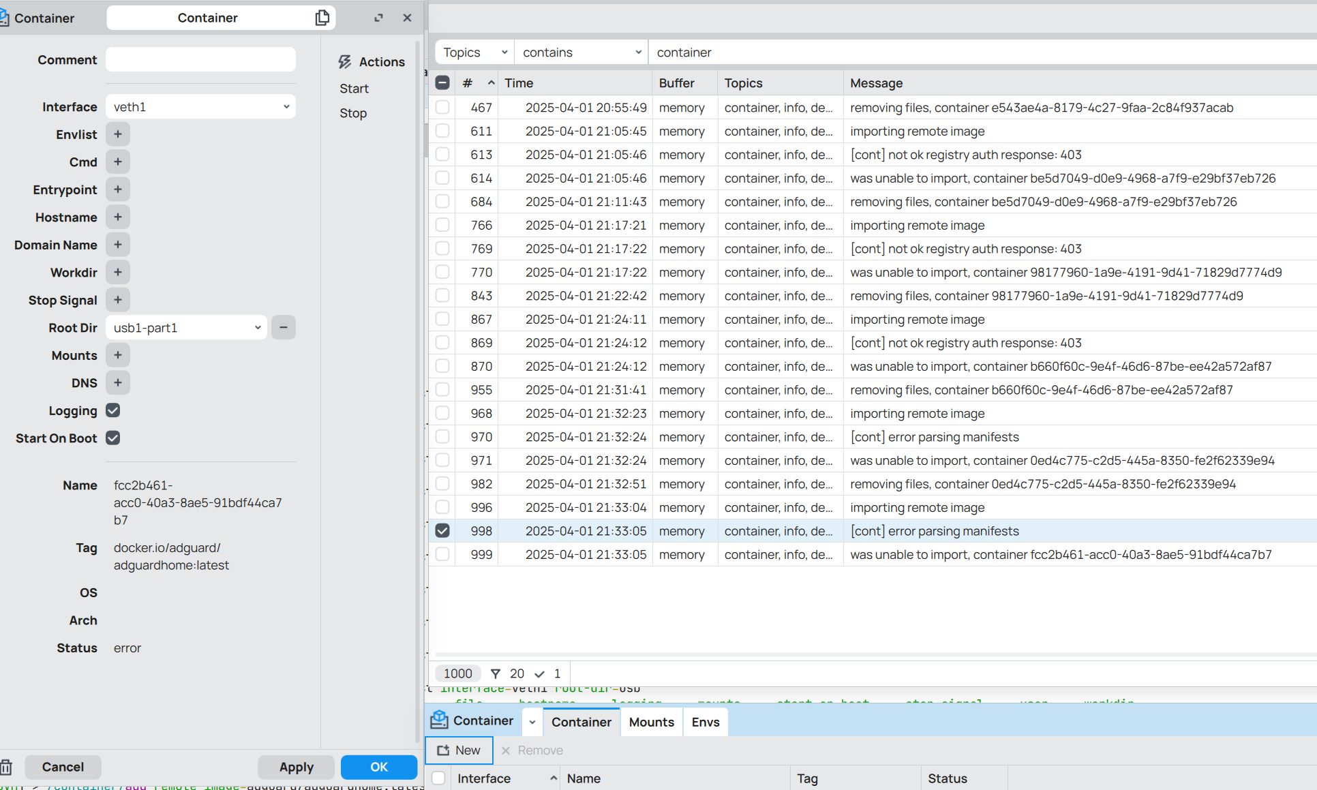Click the expand window icon in Container dialog
This screenshot has height=790, width=1317.
tap(378, 18)
